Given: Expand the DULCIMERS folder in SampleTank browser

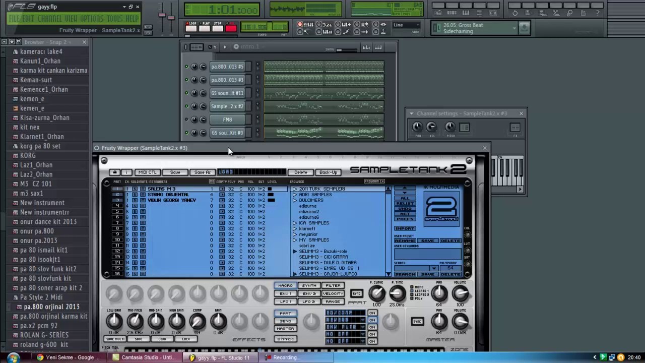Looking at the screenshot, I should (294, 200).
